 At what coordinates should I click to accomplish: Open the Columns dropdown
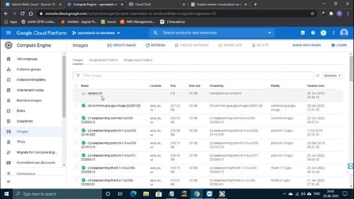click(x=332, y=76)
